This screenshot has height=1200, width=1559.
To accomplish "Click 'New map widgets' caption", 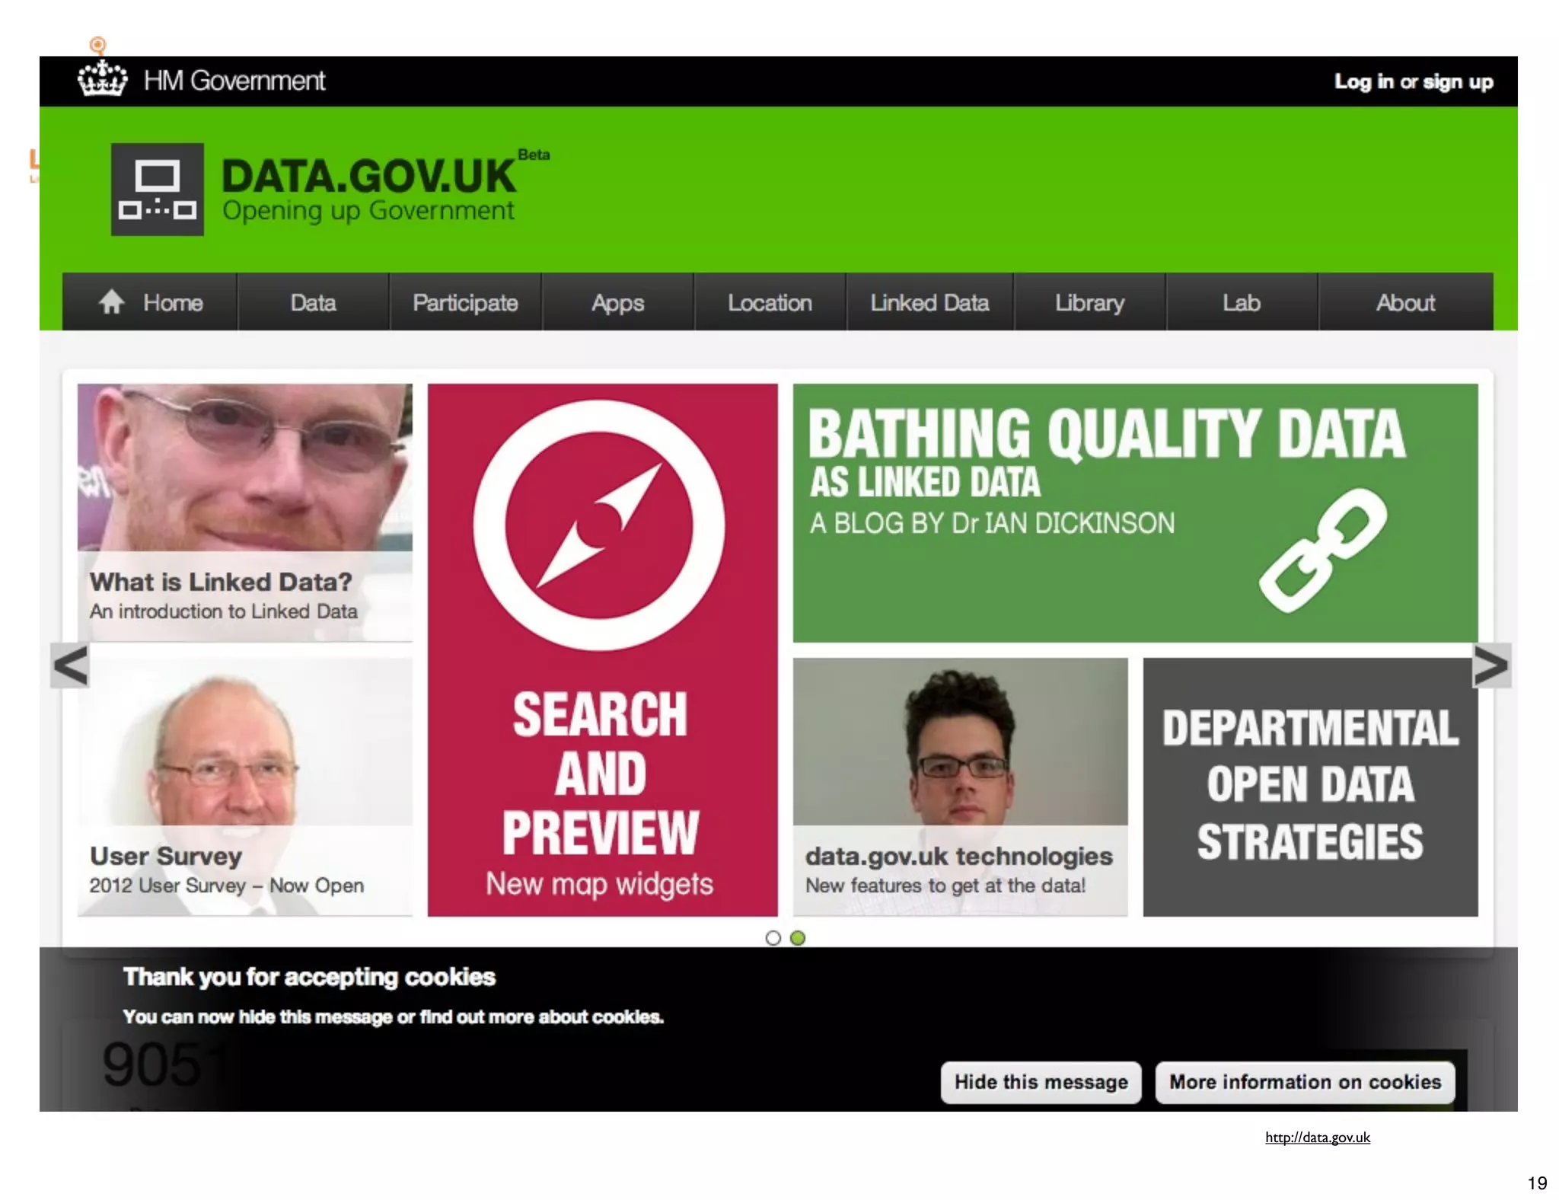I will (600, 884).
